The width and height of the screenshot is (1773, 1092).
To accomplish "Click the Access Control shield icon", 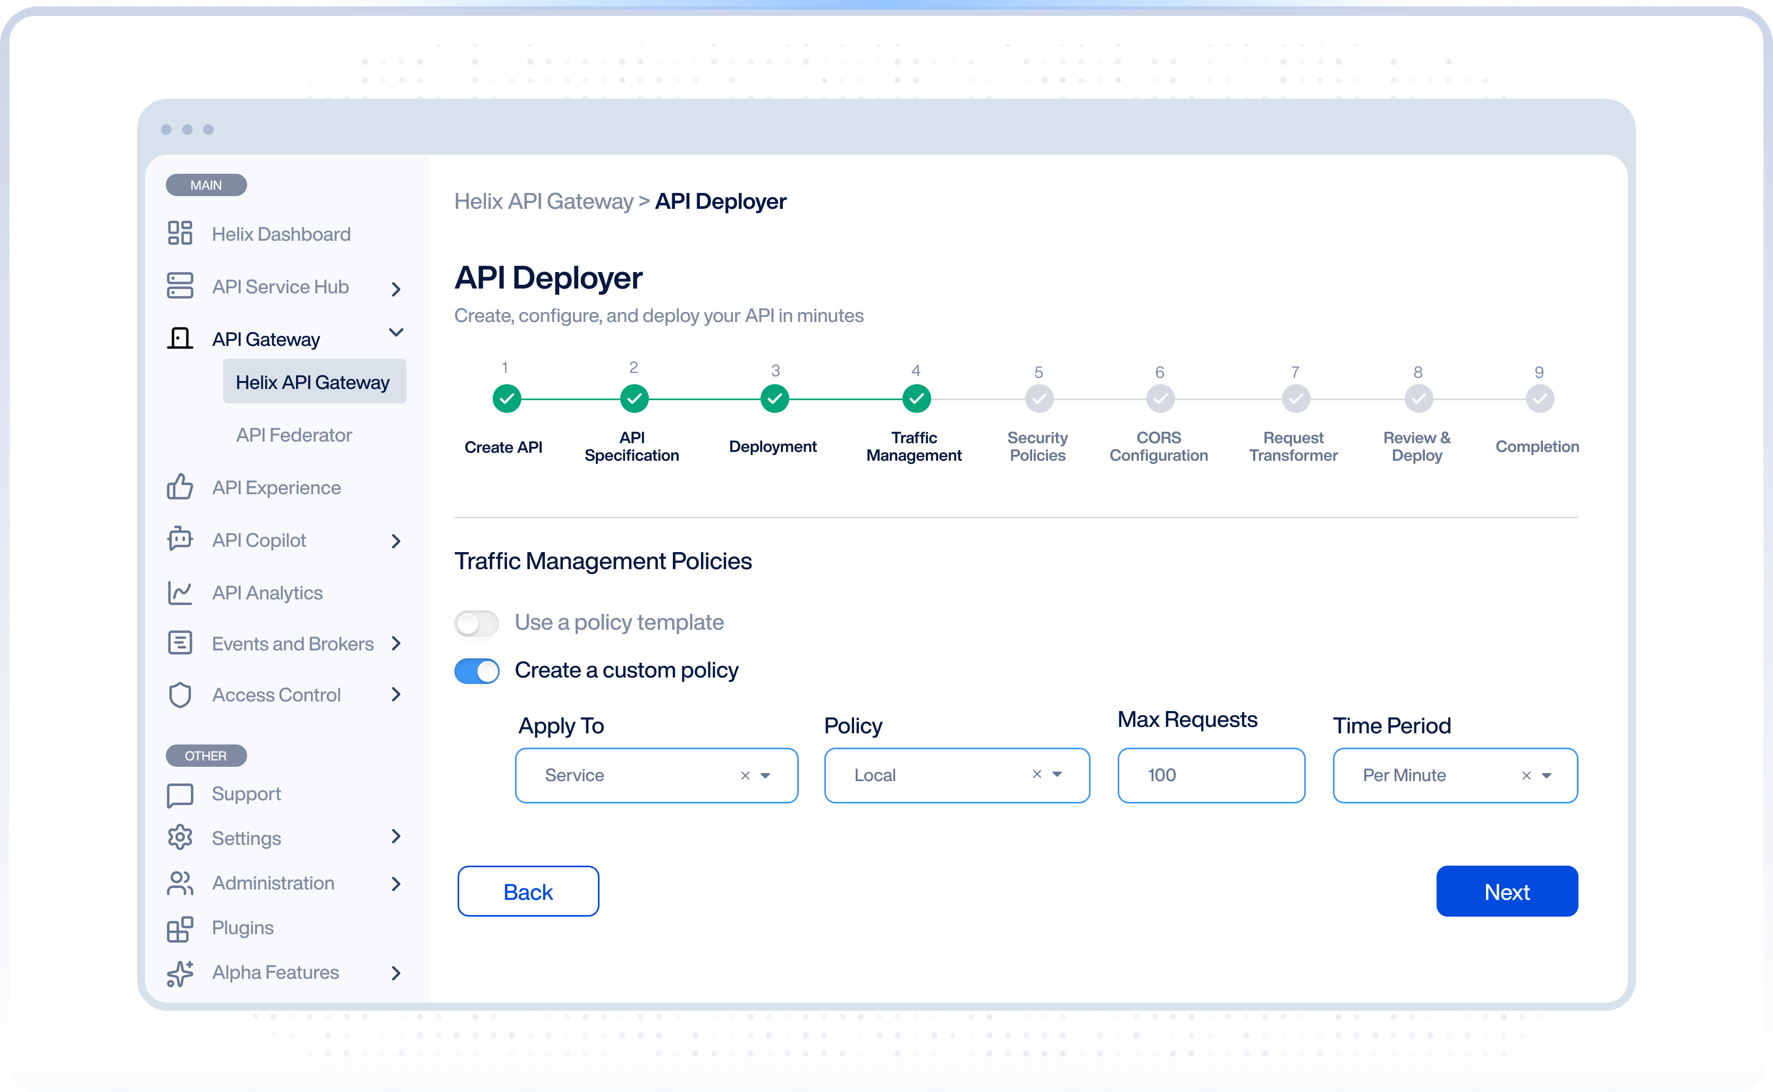I will click(x=180, y=695).
